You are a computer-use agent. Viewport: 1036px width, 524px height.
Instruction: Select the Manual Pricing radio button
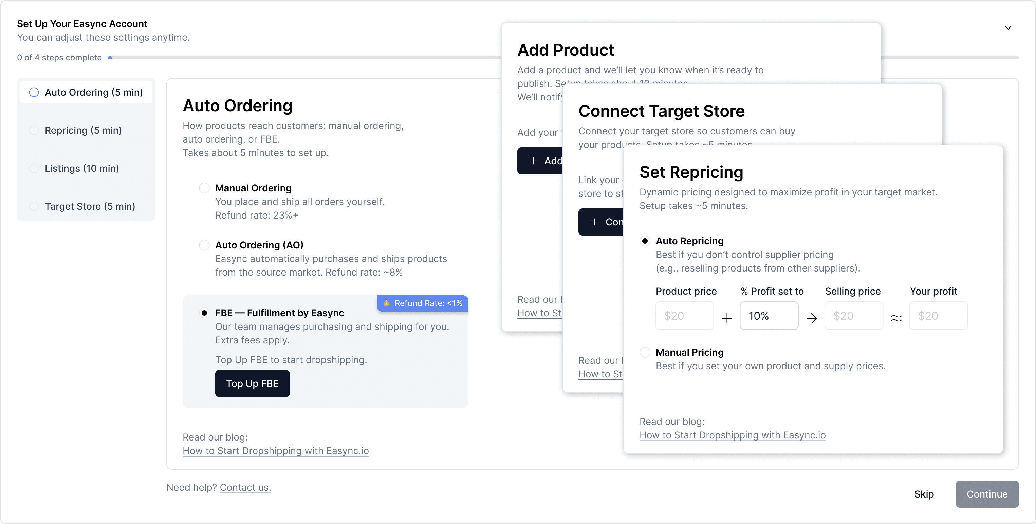click(x=645, y=352)
